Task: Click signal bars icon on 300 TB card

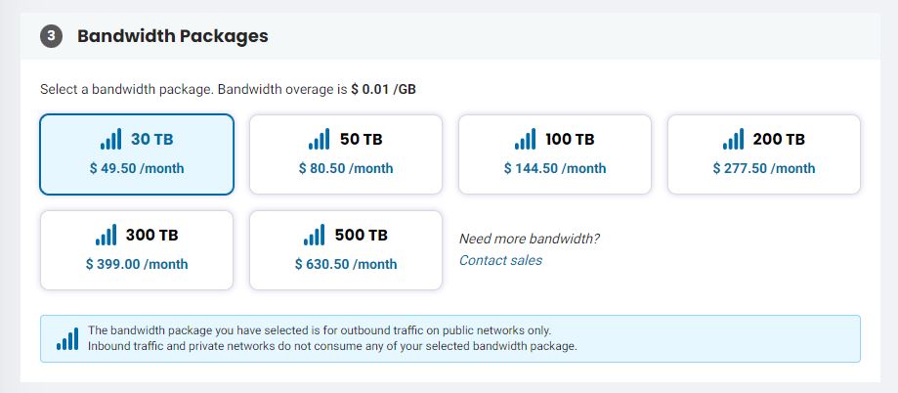Action: point(106,236)
